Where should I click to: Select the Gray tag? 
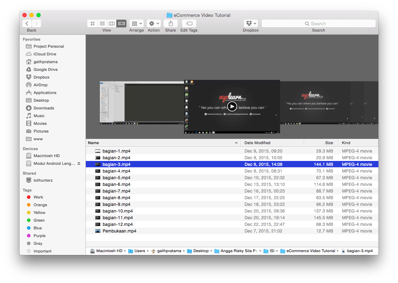[x=35, y=243]
